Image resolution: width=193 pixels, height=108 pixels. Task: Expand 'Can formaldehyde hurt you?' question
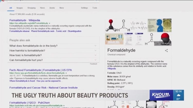[53, 60]
